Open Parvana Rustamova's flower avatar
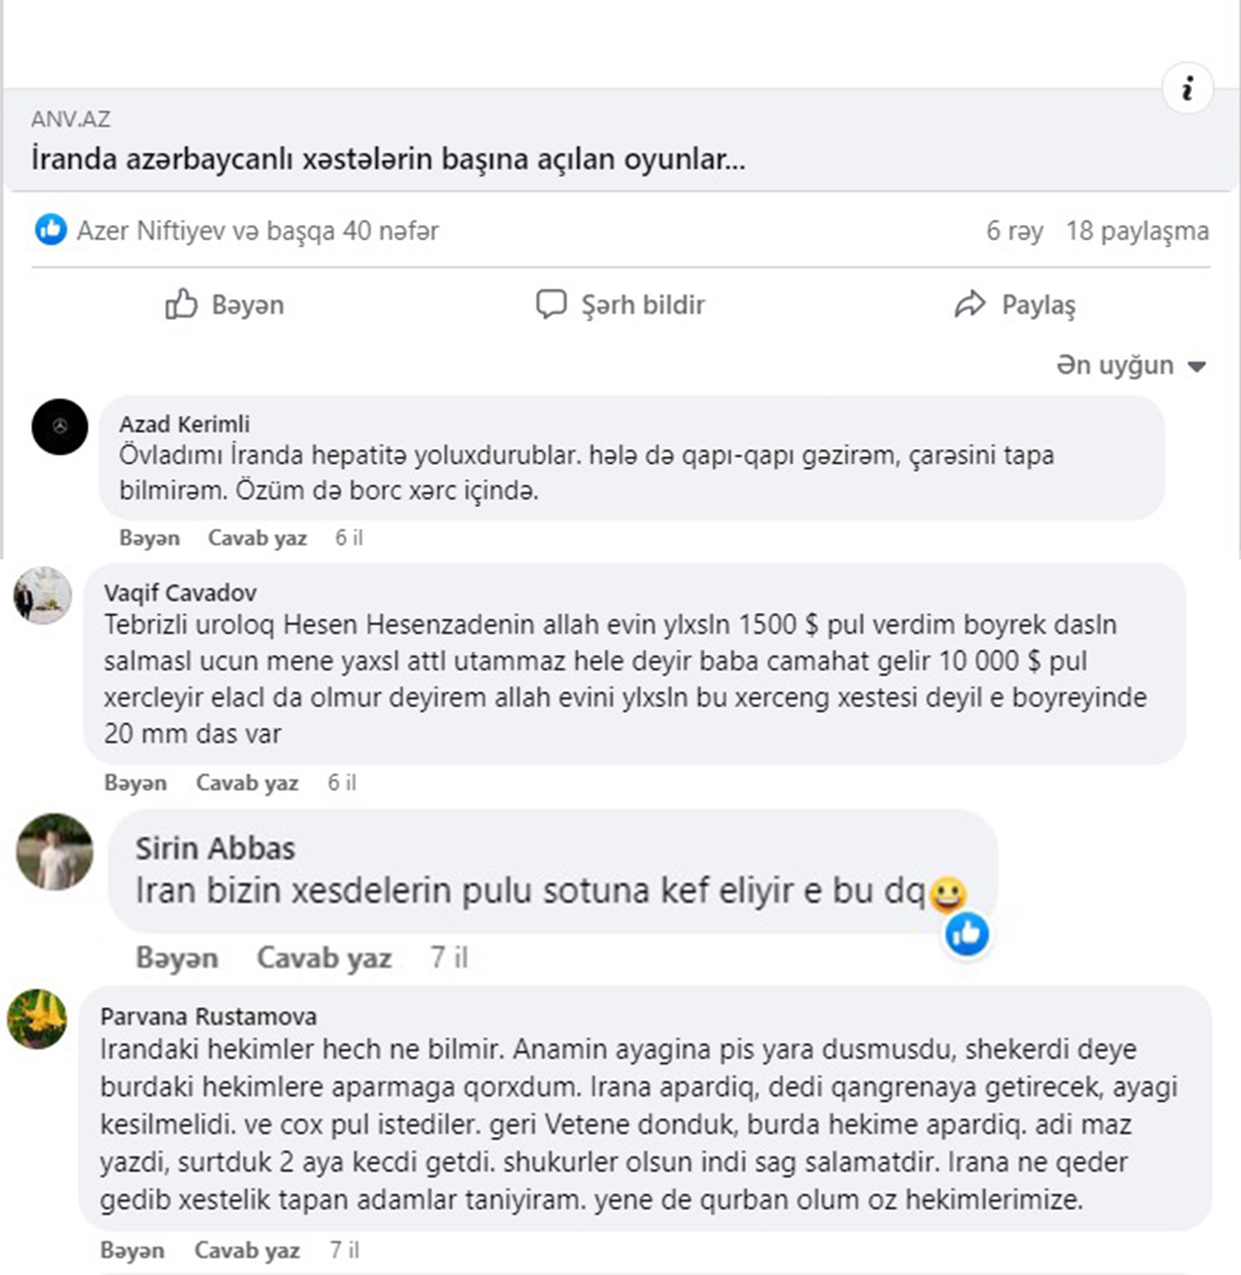The width and height of the screenshot is (1241, 1275). [37, 1018]
